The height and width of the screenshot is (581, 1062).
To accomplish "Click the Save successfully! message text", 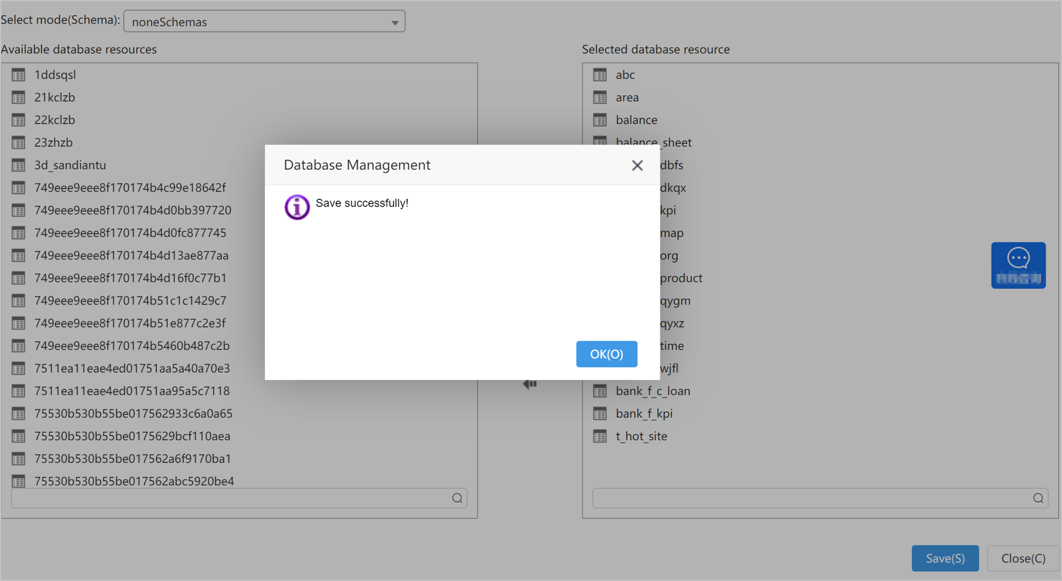I will click(x=362, y=204).
